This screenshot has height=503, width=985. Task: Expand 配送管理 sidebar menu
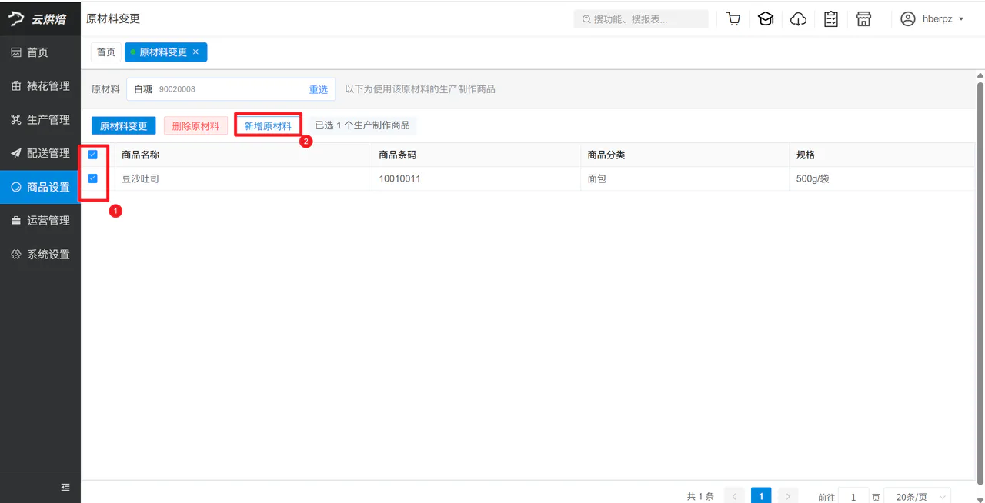coord(40,153)
